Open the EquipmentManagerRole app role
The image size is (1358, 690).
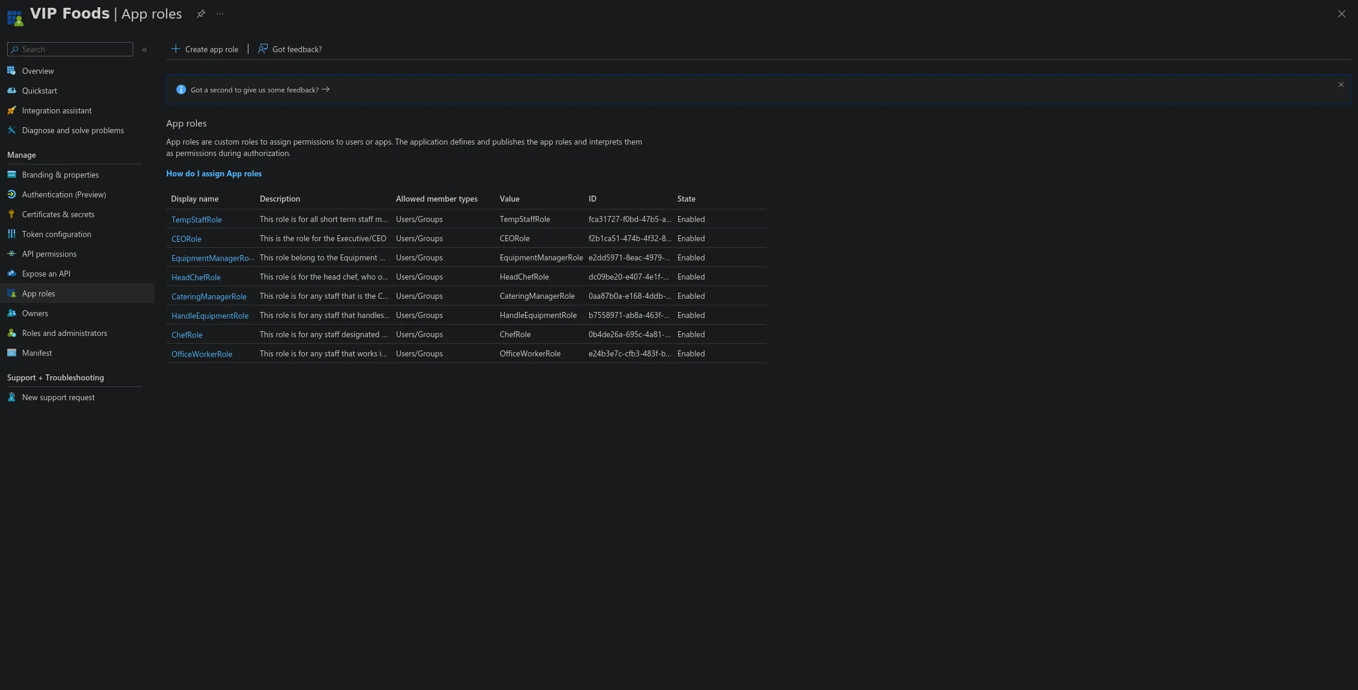[213, 258]
